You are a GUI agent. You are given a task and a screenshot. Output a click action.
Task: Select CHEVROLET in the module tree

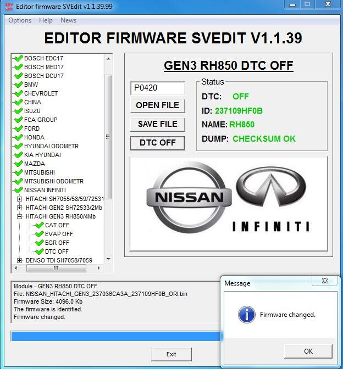[x=41, y=93]
